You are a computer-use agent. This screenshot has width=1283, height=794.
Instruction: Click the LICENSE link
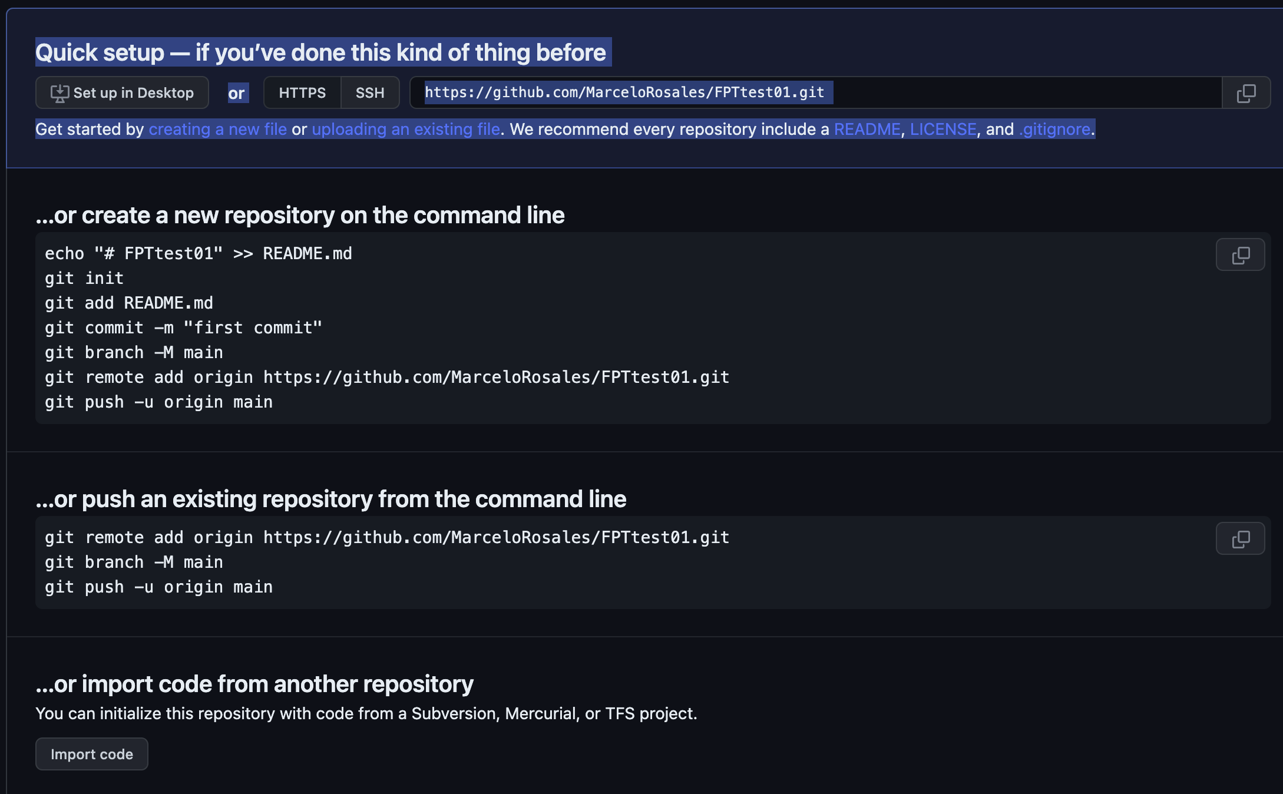(x=943, y=130)
